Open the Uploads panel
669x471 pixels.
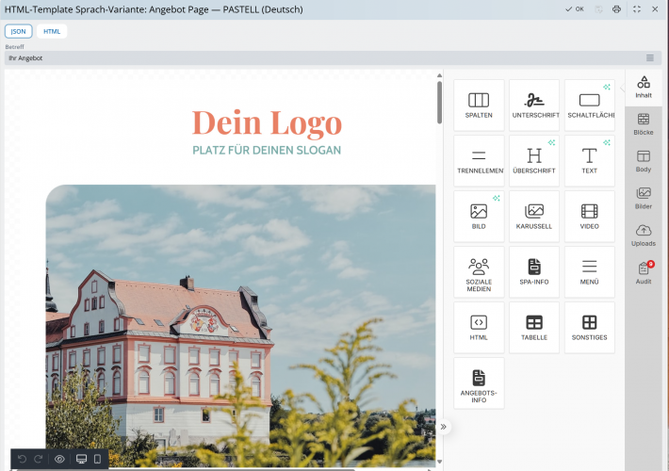(x=644, y=235)
